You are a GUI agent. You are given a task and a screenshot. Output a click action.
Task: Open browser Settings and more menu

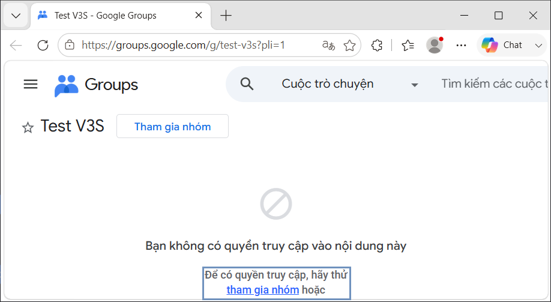click(x=461, y=45)
